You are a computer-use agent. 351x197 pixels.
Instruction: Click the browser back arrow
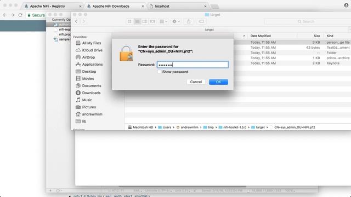click(x=5, y=15)
